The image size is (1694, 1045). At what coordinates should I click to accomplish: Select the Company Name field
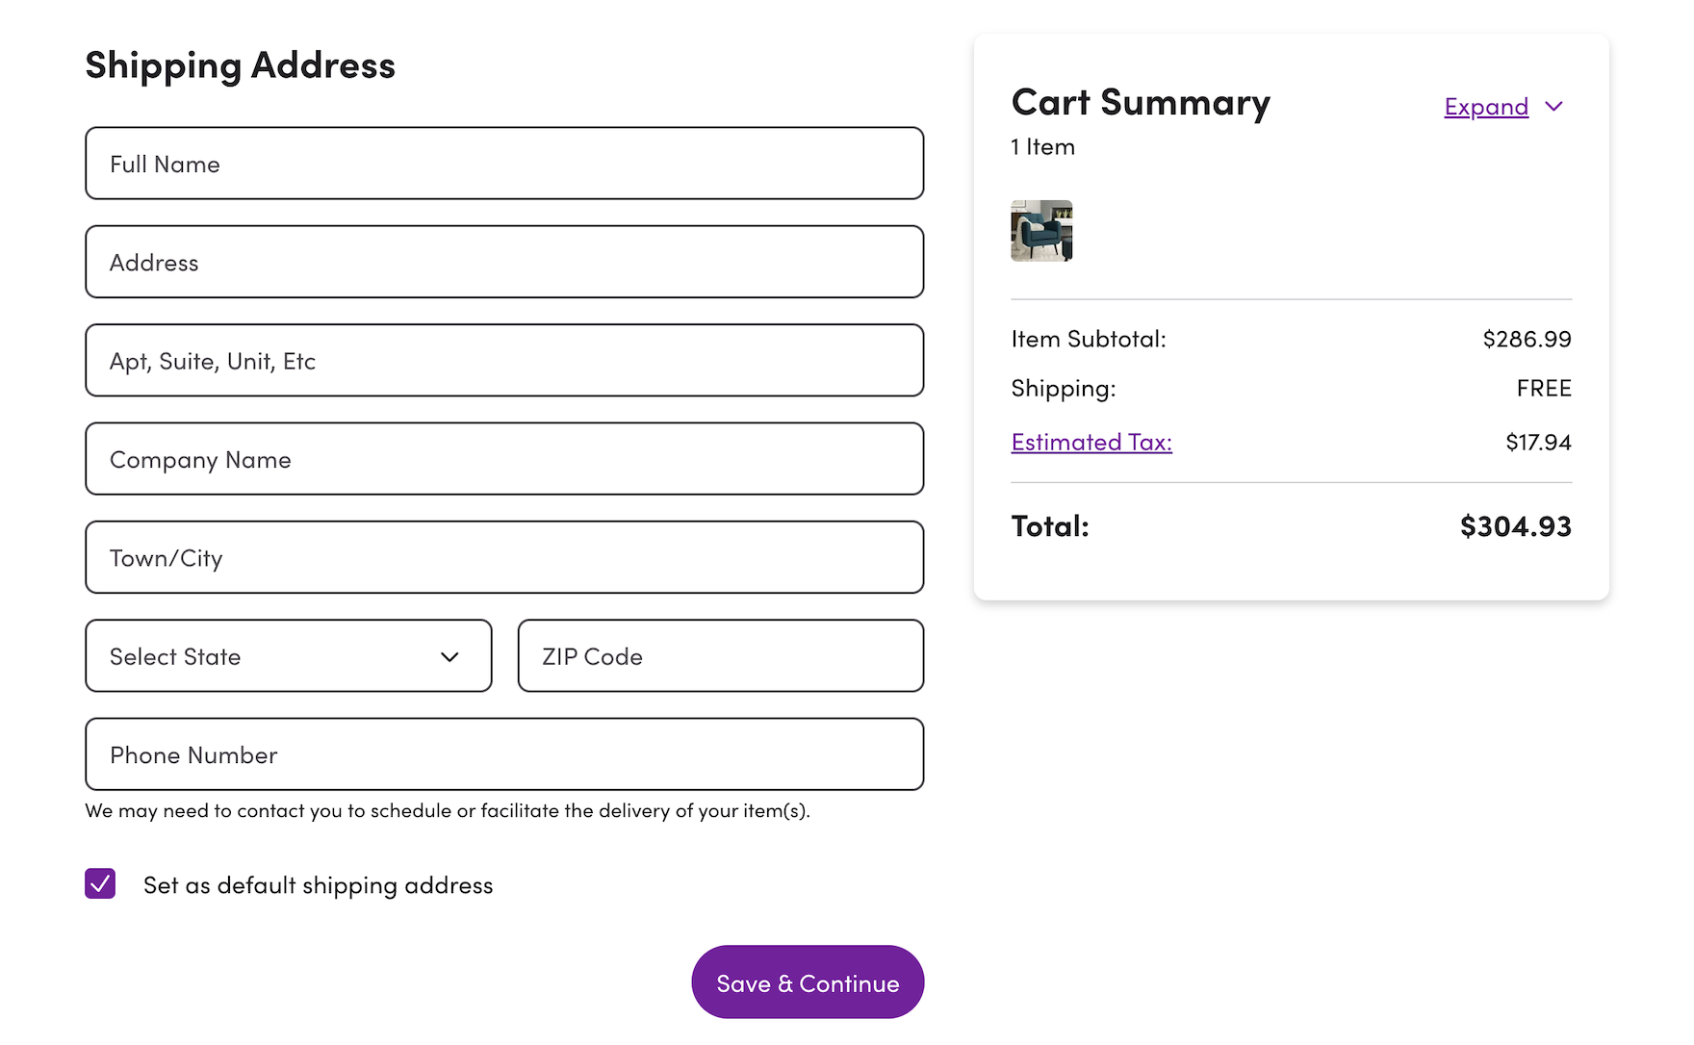pos(504,459)
